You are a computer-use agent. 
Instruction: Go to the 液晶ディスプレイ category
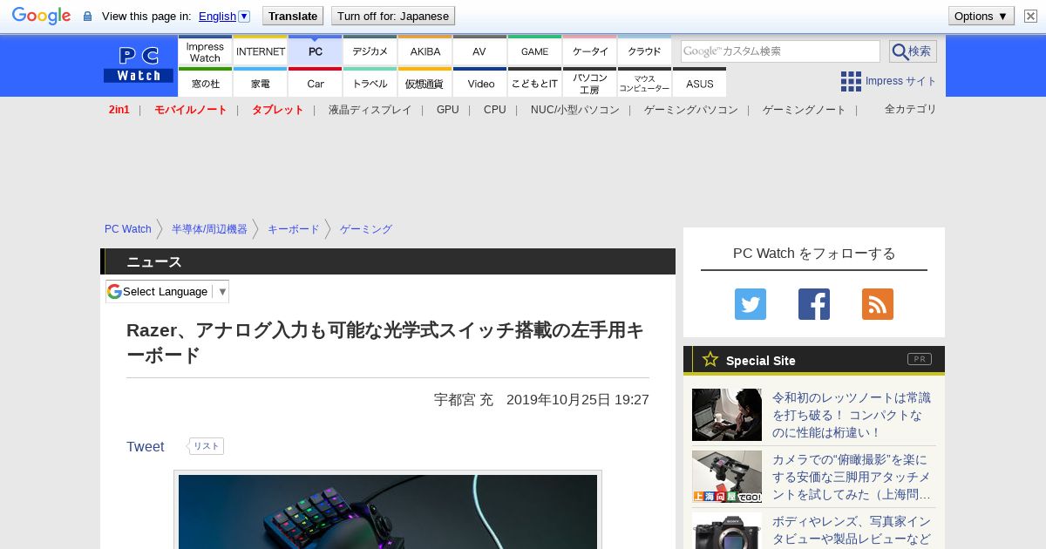[370, 110]
